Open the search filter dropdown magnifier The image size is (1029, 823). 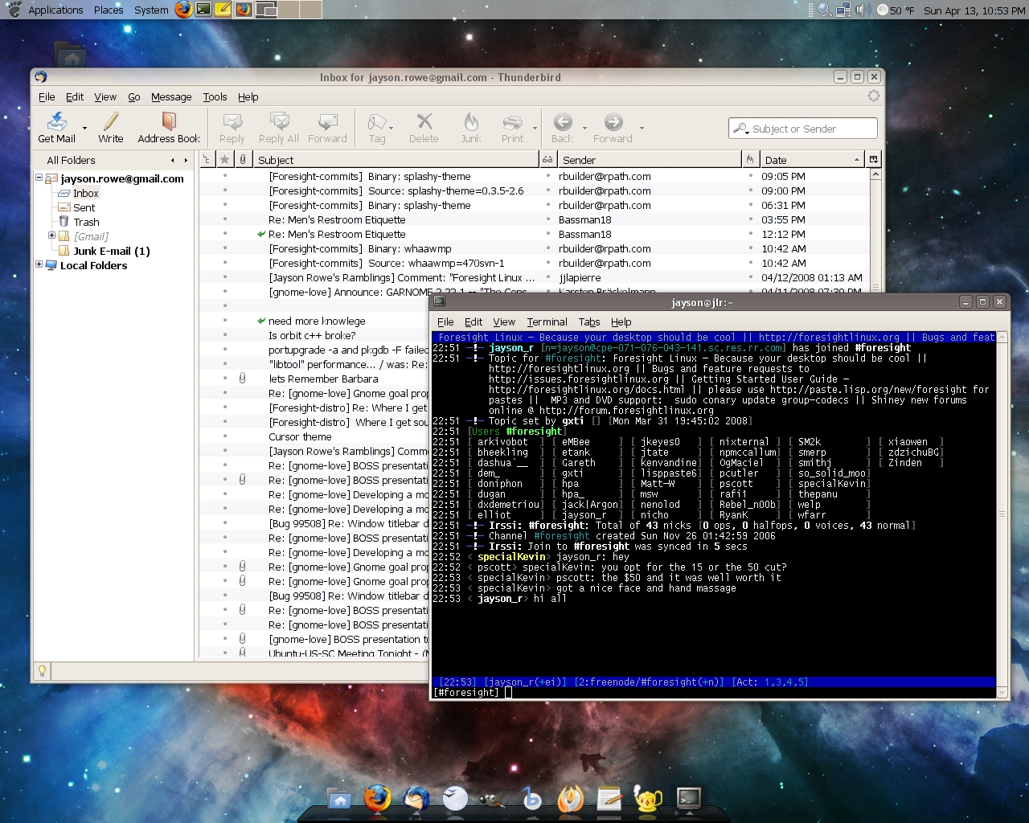[x=741, y=129]
